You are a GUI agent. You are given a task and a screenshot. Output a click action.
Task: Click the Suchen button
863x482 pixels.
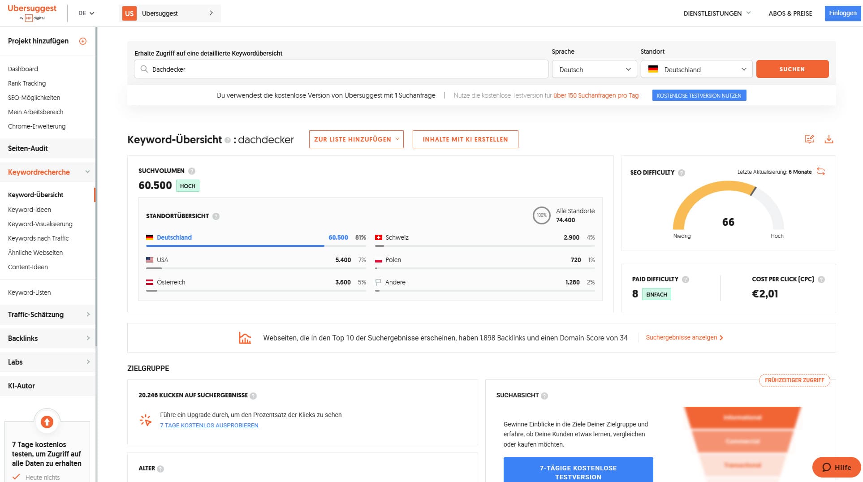click(x=792, y=69)
